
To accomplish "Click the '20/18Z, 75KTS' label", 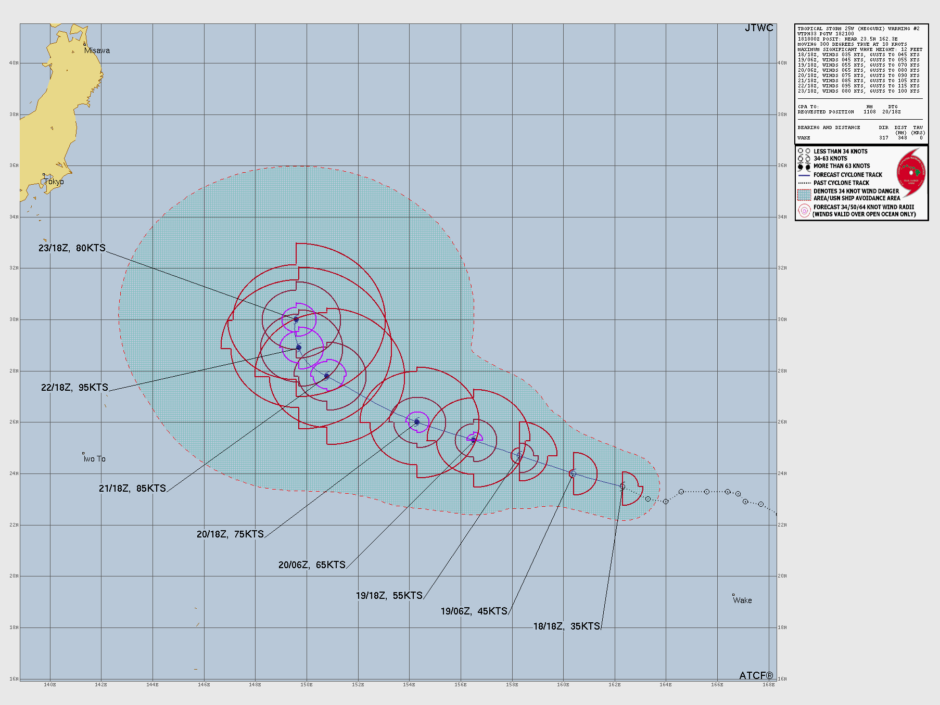I will pos(230,534).
